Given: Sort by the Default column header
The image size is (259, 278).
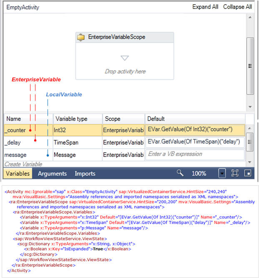Looking at the screenshot, I should point(195,119).
